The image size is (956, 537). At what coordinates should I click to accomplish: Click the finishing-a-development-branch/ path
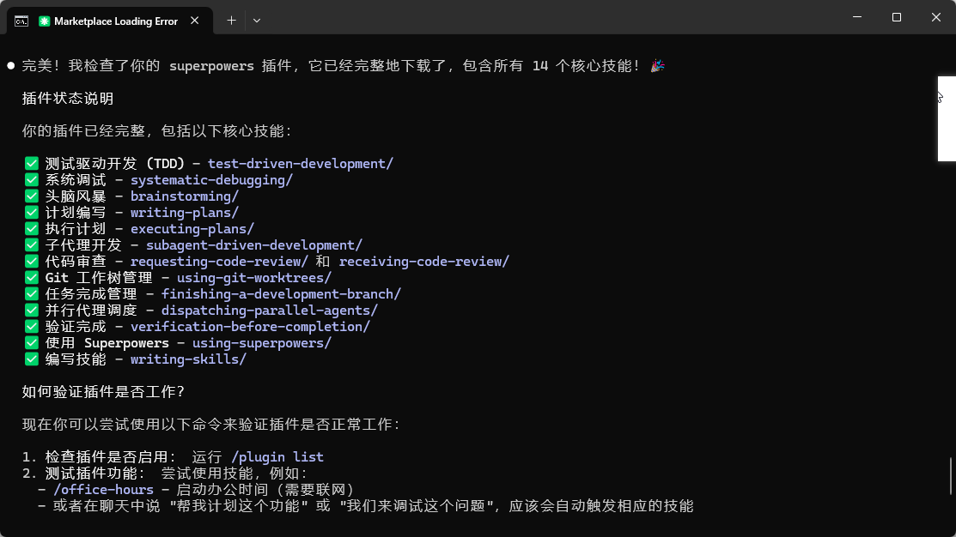coord(281,294)
